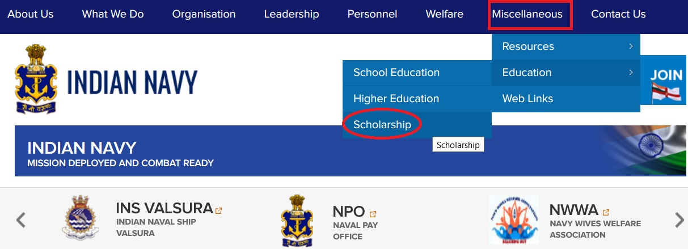Viewport: 688px width, 249px height.
Task: Open the Contact Us page
Action: pyautogui.click(x=618, y=15)
